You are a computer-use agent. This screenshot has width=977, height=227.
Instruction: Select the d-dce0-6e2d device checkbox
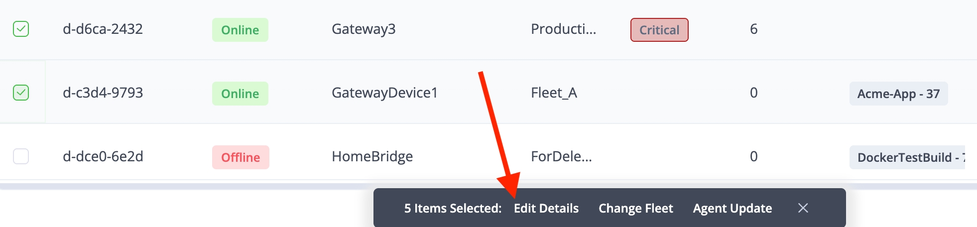pos(21,156)
